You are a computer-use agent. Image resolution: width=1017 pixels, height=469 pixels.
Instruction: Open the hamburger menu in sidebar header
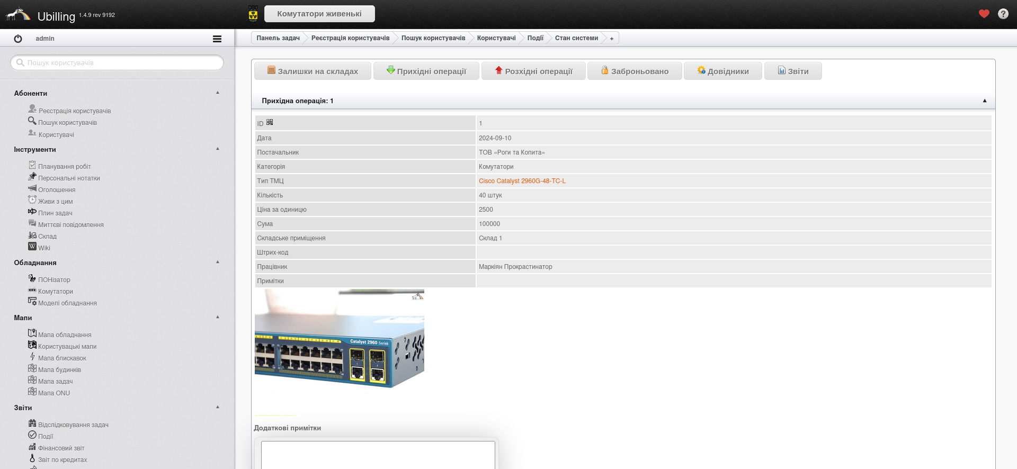[x=217, y=39]
